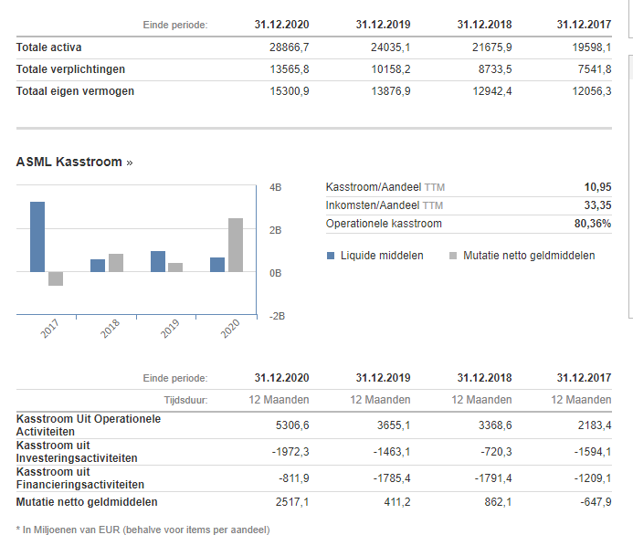Click Operationele kasstroom ratio label
Image resolution: width=633 pixels, height=535 pixels.
[384, 224]
